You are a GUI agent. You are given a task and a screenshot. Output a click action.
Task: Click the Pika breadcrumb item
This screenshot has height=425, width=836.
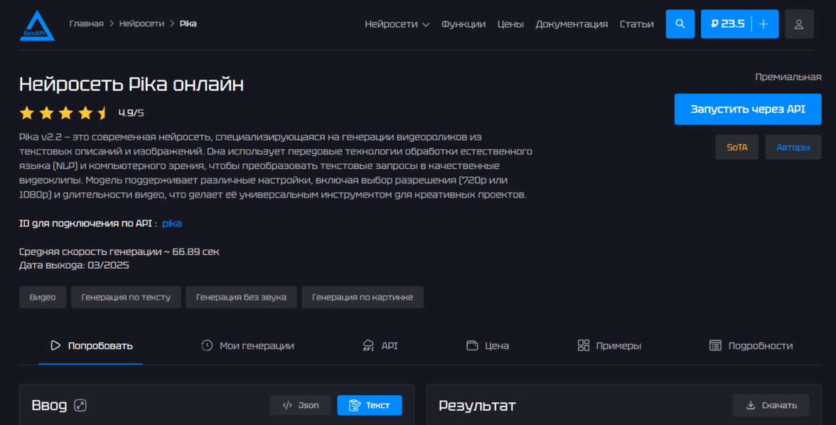tap(188, 23)
